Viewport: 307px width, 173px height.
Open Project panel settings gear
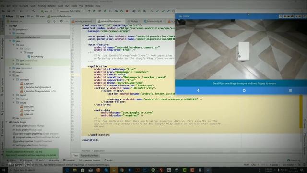[x=61, y=21]
